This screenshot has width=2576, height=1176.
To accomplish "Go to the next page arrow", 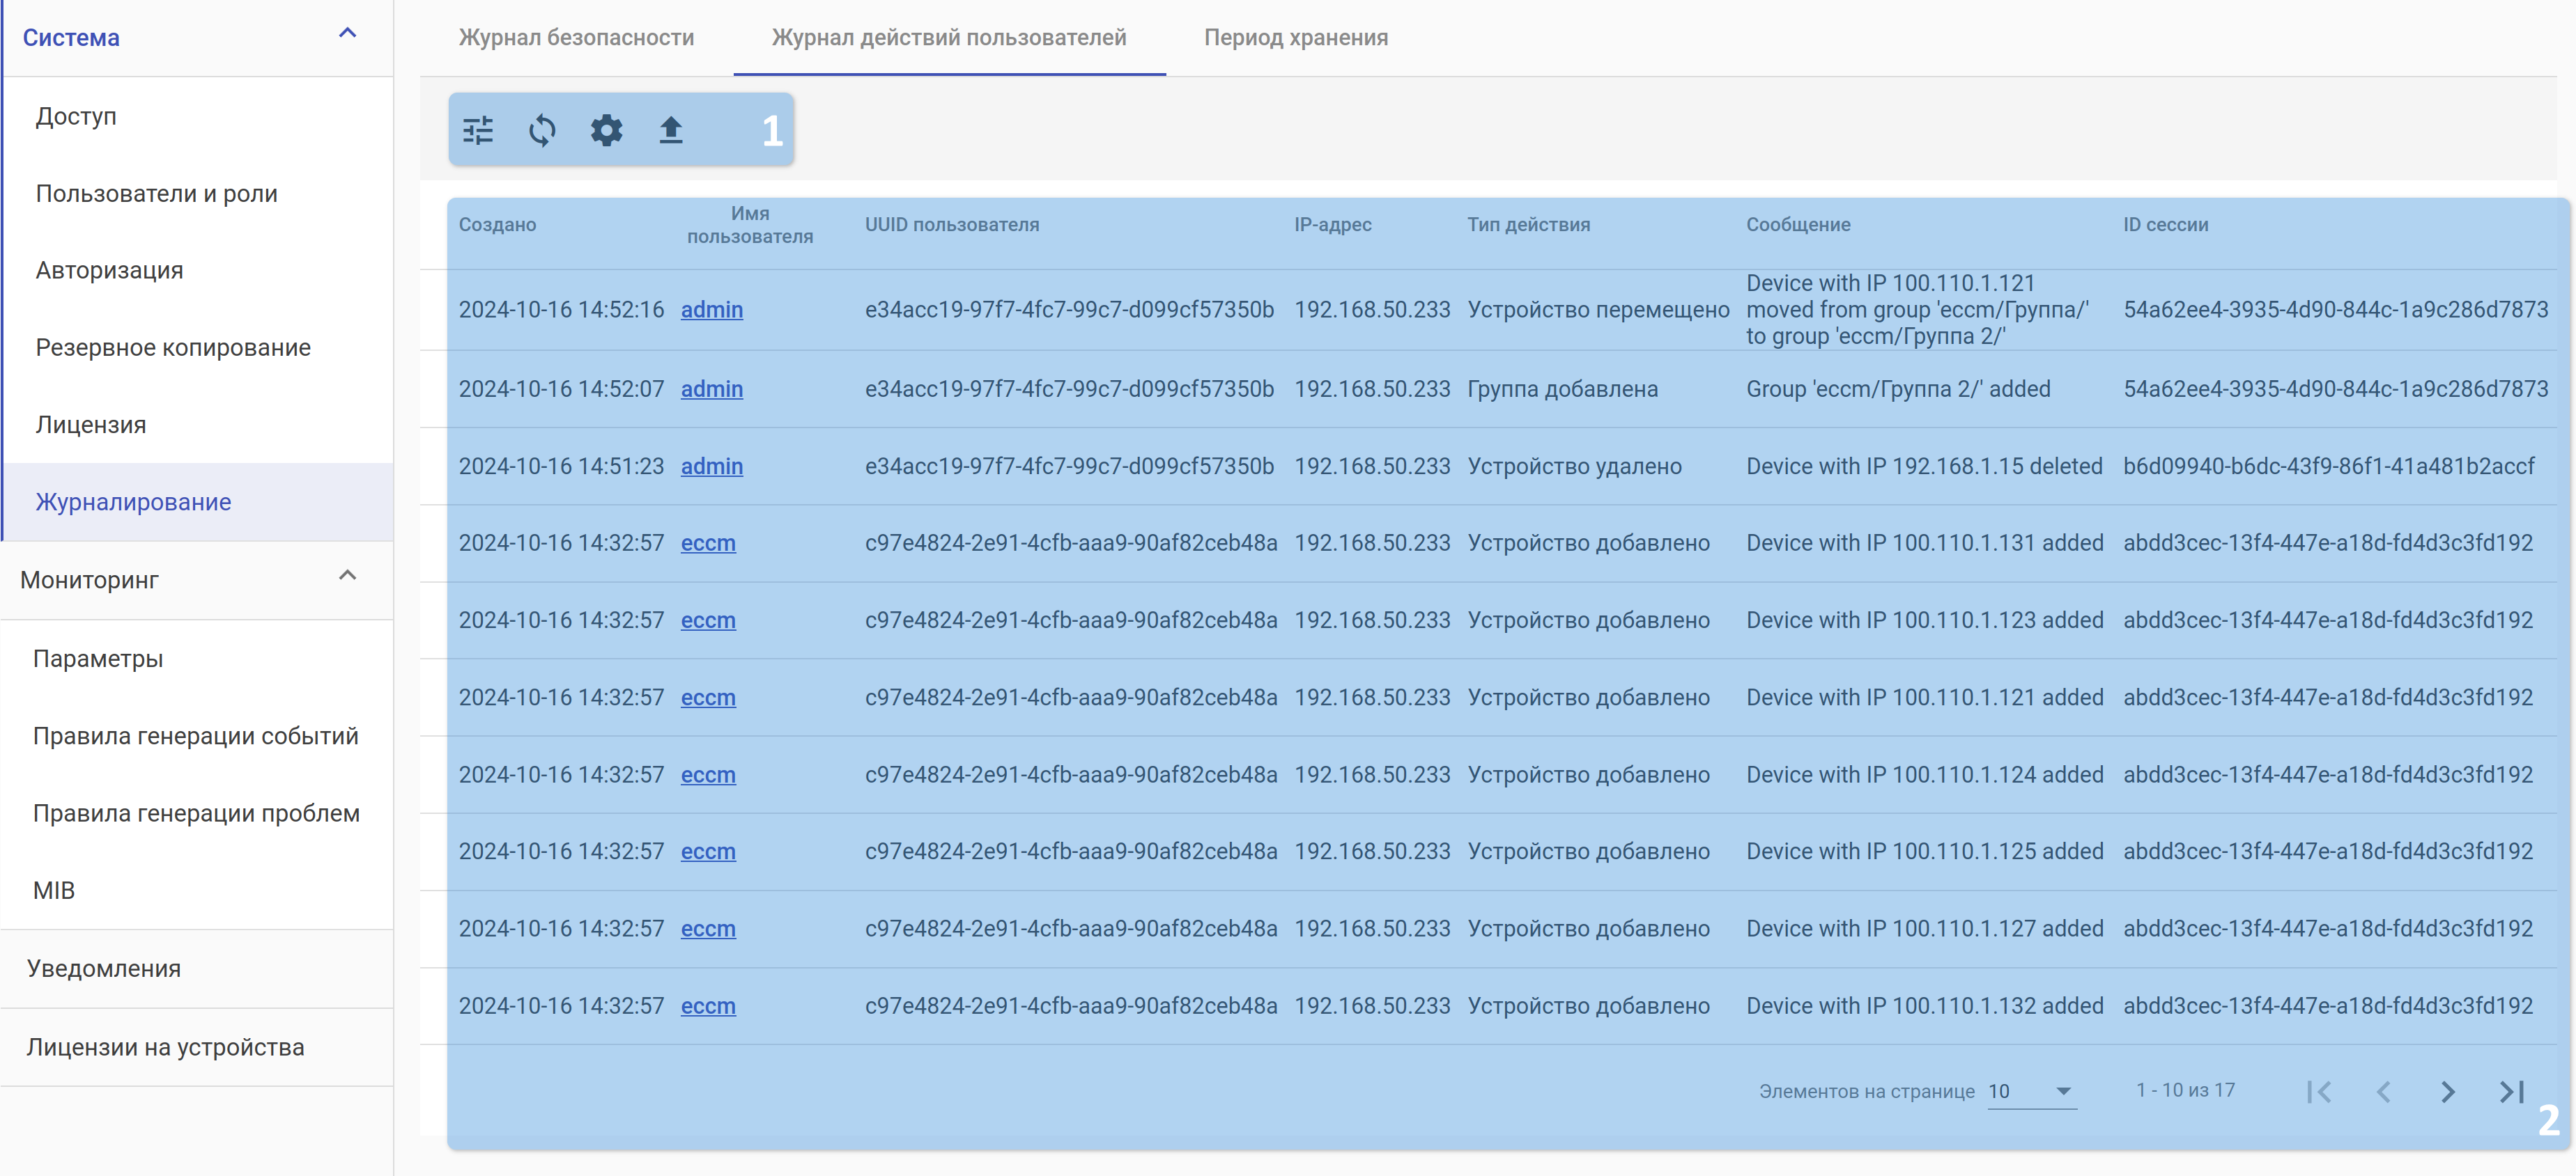I will point(2447,1092).
